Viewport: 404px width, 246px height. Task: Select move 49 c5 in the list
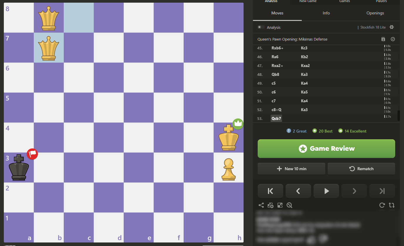click(x=274, y=83)
